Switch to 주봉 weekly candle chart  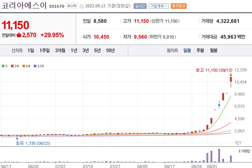click(x=200, y=50)
